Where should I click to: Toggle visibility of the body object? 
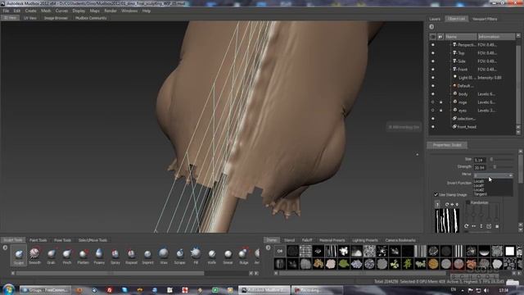(433, 94)
